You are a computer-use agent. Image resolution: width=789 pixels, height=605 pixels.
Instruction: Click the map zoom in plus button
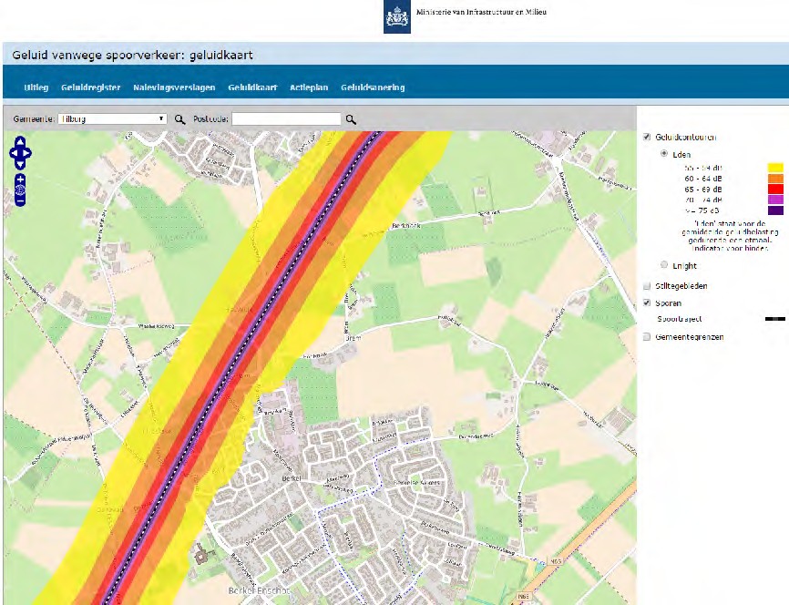pyautogui.click(x=20, y=180)
